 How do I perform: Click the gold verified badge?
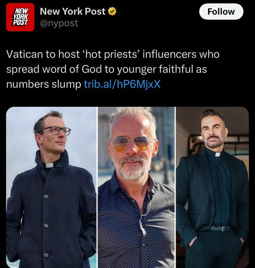point(112,12)
